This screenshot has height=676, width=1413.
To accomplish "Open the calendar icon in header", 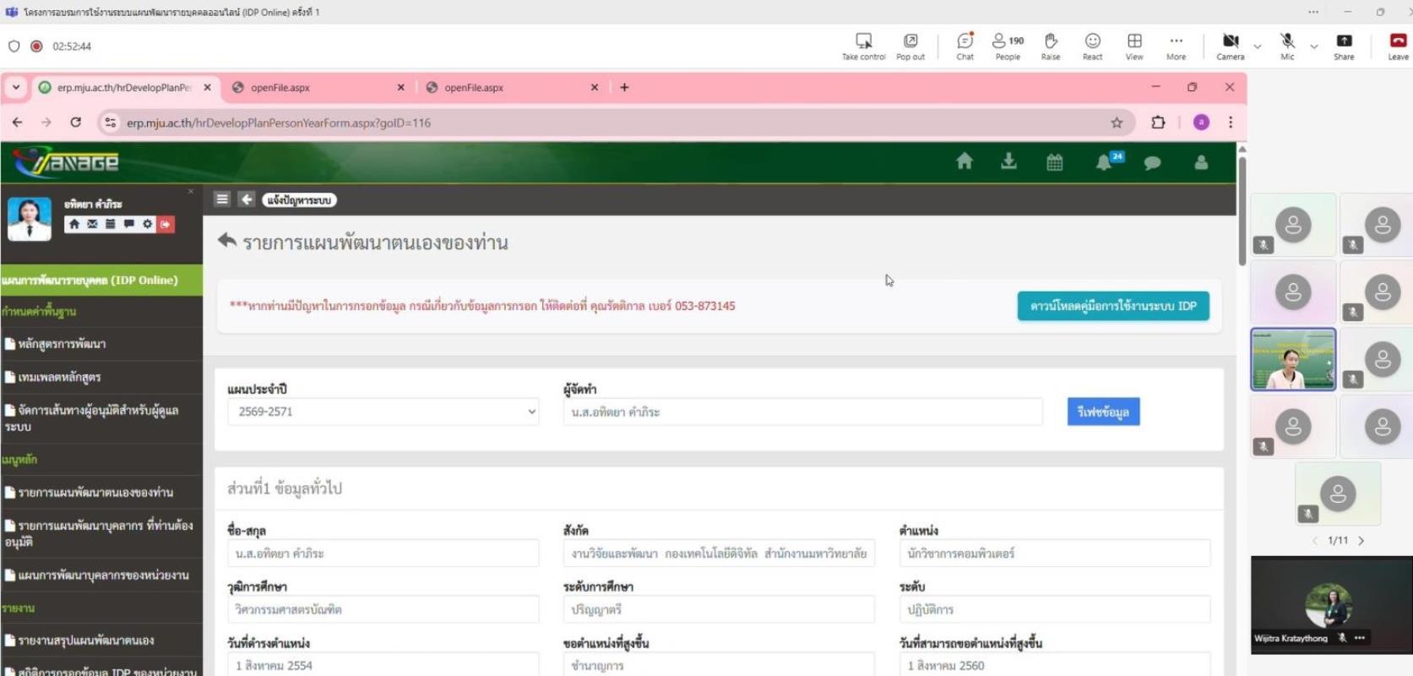I will pos(1054,162).
